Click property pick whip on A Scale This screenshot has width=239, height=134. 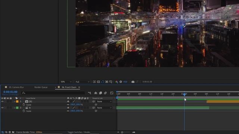click(x=96, y=111)
